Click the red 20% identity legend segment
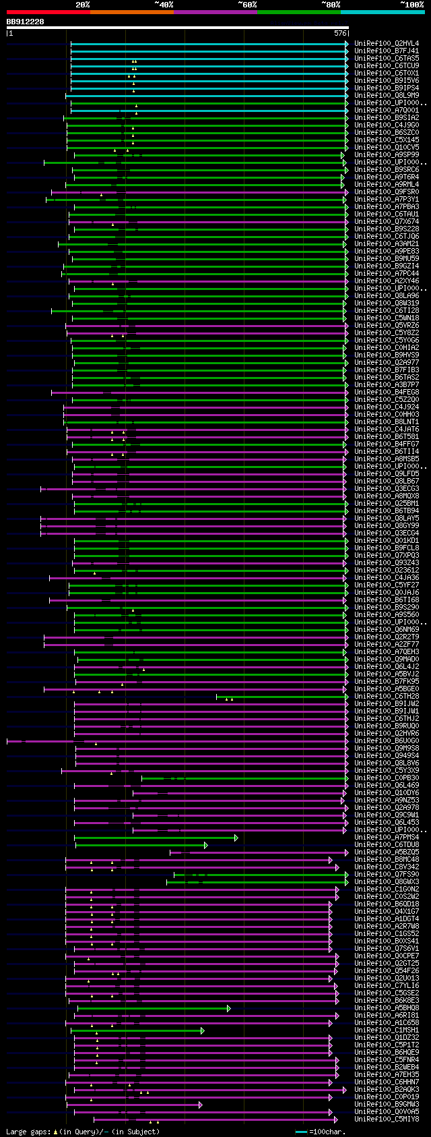The width and height of the screenshot is (431, 1137). 48,12
